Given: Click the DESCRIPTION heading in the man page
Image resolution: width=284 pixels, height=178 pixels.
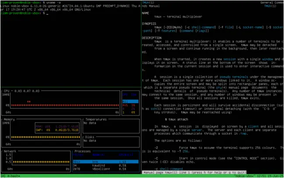Looking at the screenshot, I should 152,38.
